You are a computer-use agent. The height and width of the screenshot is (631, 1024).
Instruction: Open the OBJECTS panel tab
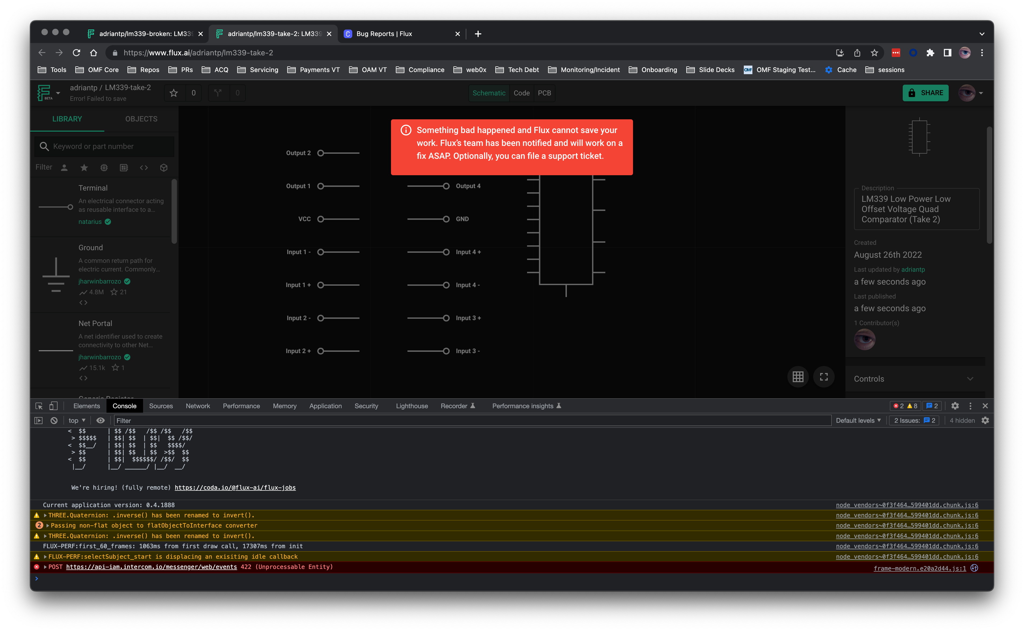click(x=141, y=119)
